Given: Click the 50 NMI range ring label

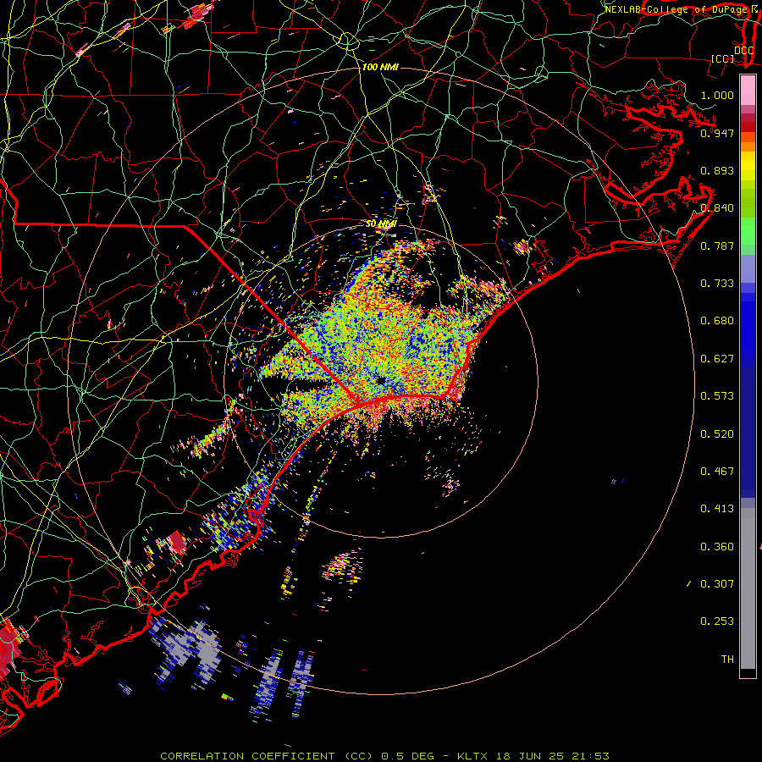Looking at the screenshot, I should click(x=381, y=224).
